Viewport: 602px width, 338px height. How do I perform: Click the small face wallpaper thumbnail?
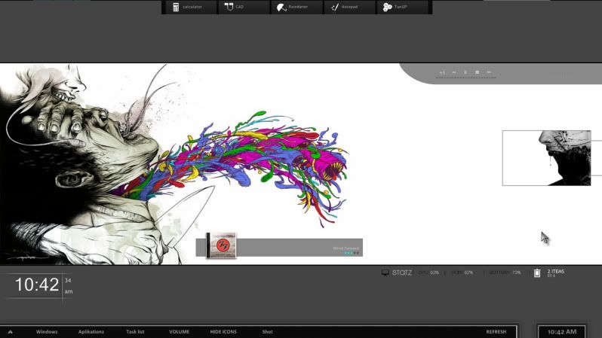click(x=546, y=158)
